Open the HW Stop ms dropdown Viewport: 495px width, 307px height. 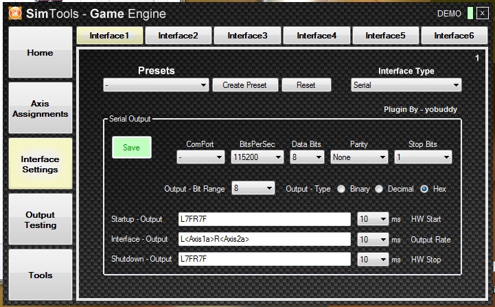pyautogui.click(x=373, y=260)
